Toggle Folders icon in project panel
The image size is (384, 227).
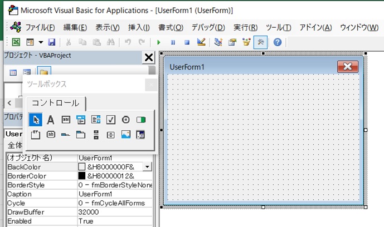point(44,71)
